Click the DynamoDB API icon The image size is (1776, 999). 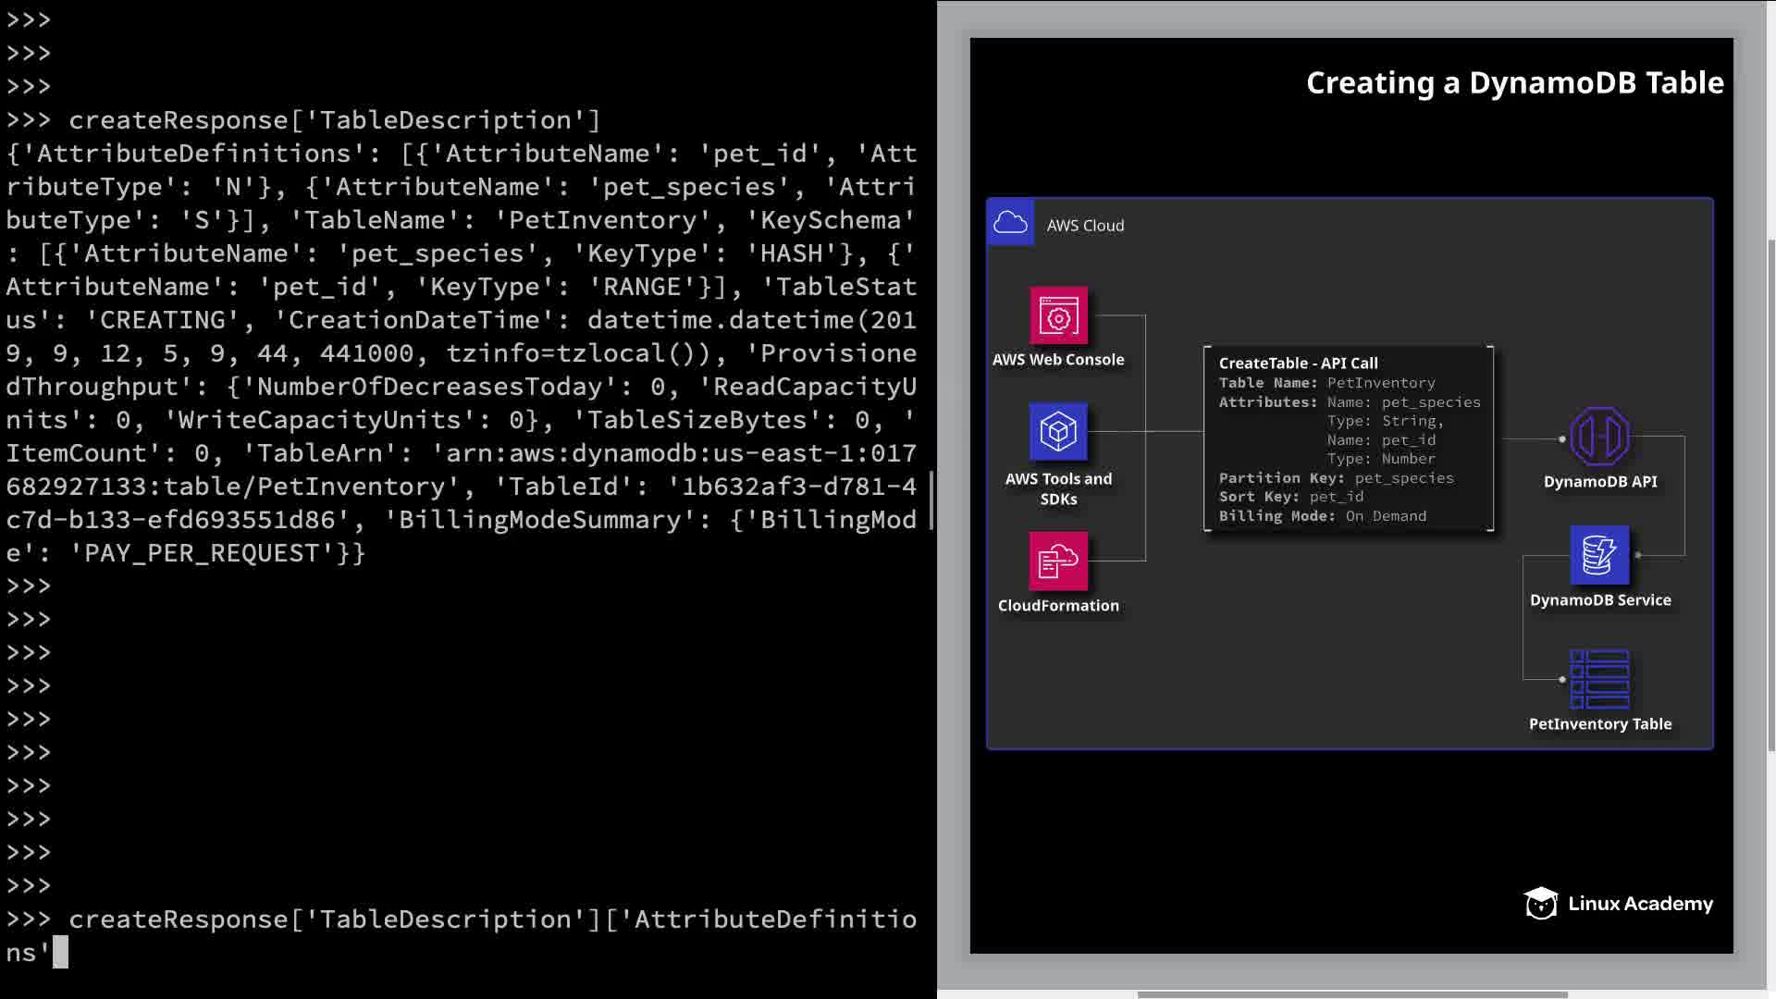(1599, 437)
